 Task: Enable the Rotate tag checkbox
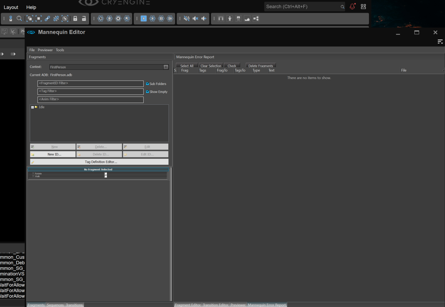coord(106,174)
